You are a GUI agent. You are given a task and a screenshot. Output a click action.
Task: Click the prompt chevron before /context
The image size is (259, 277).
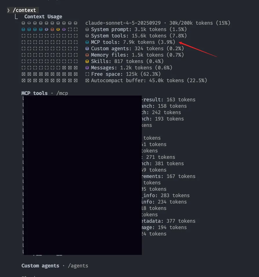pos(9,10)
